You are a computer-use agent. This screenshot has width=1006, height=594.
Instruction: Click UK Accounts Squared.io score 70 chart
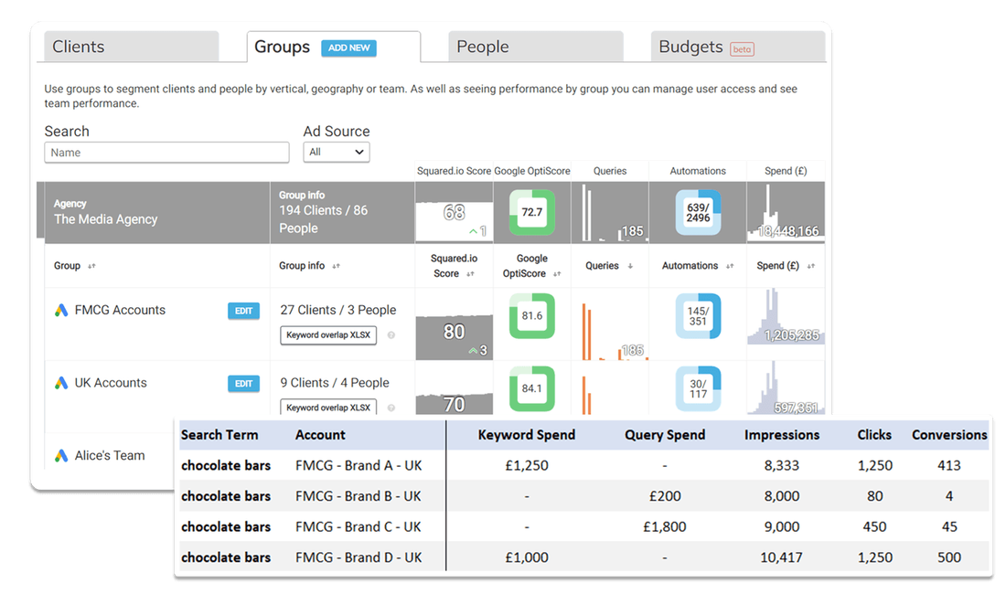(x=455, y=403)
